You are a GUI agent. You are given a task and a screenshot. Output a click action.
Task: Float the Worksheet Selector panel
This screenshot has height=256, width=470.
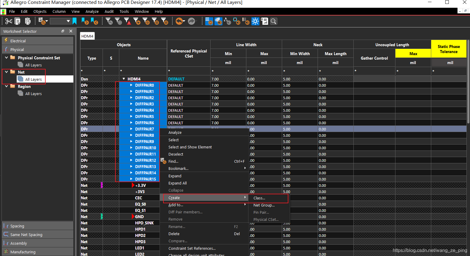click(x=63, y=31)
